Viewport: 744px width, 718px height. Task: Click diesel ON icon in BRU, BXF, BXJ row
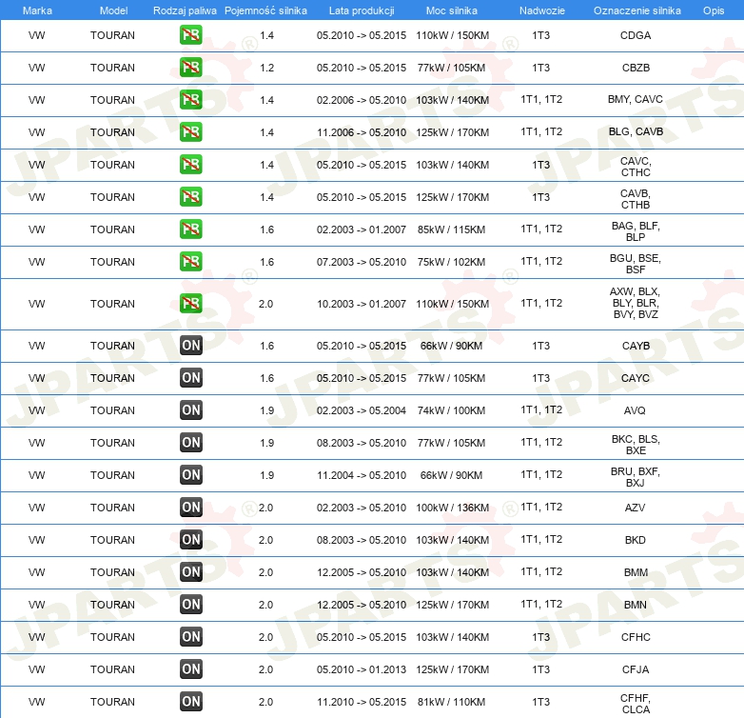click(x=191, y=474)
